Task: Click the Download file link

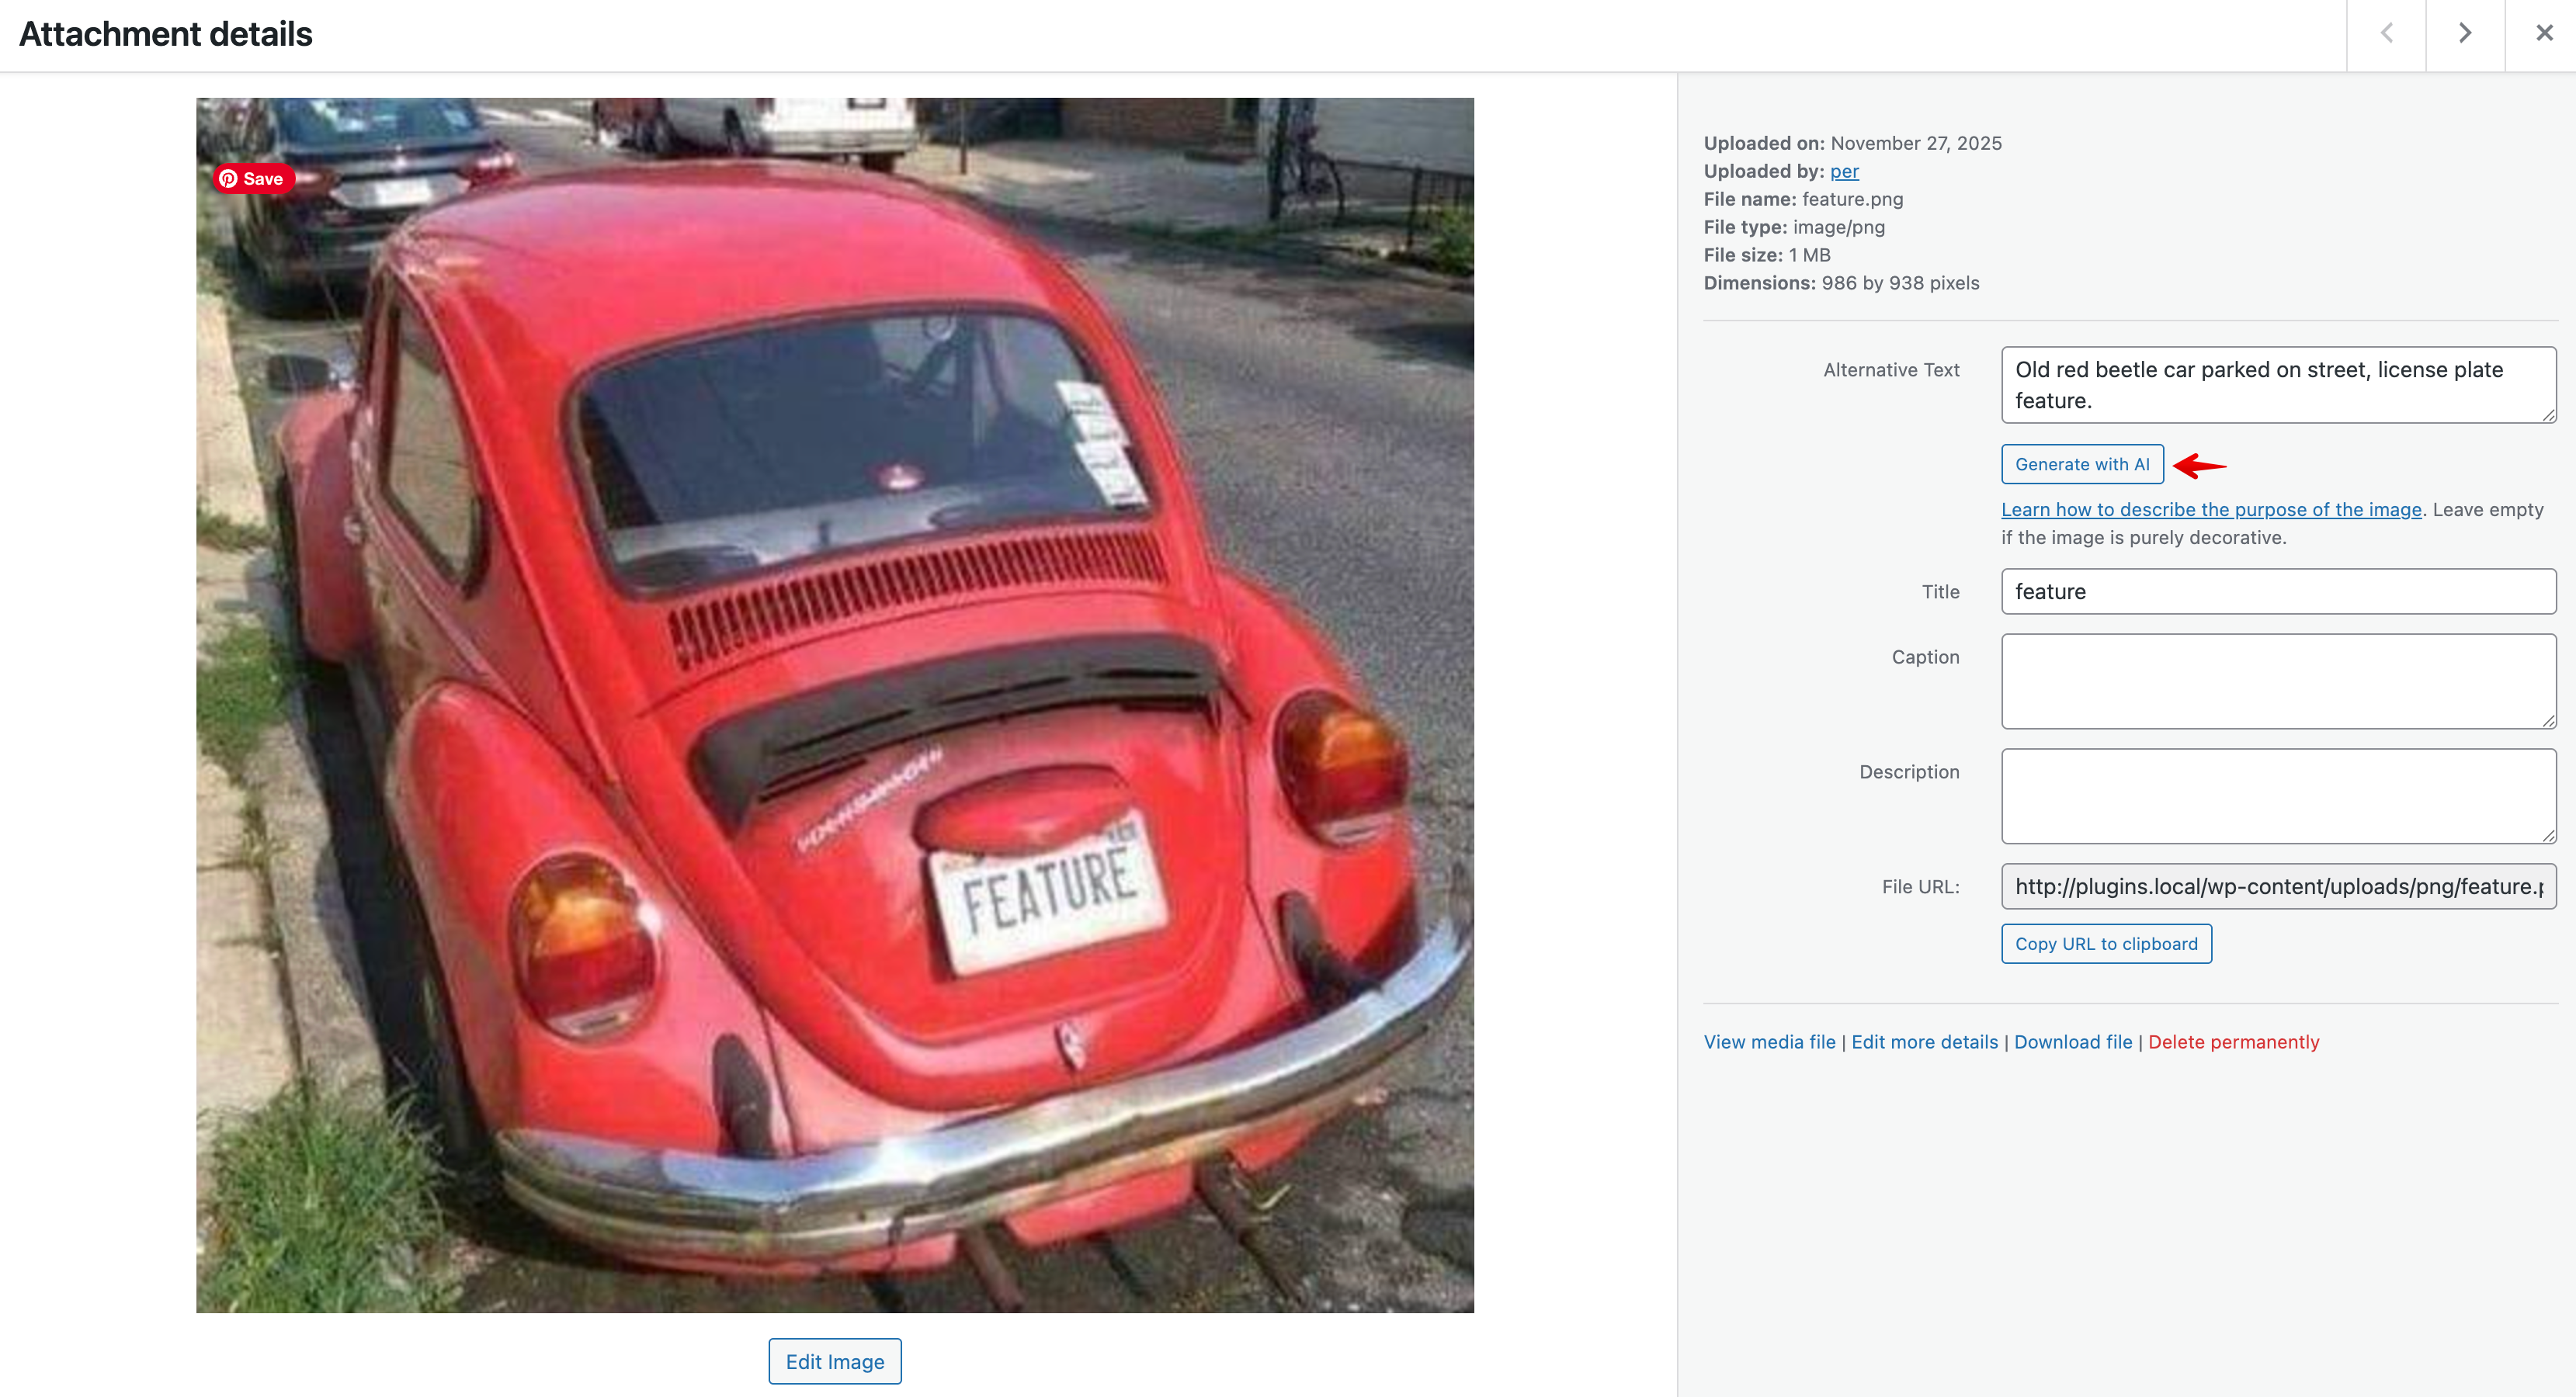Action: [x=2072, y=1042]
